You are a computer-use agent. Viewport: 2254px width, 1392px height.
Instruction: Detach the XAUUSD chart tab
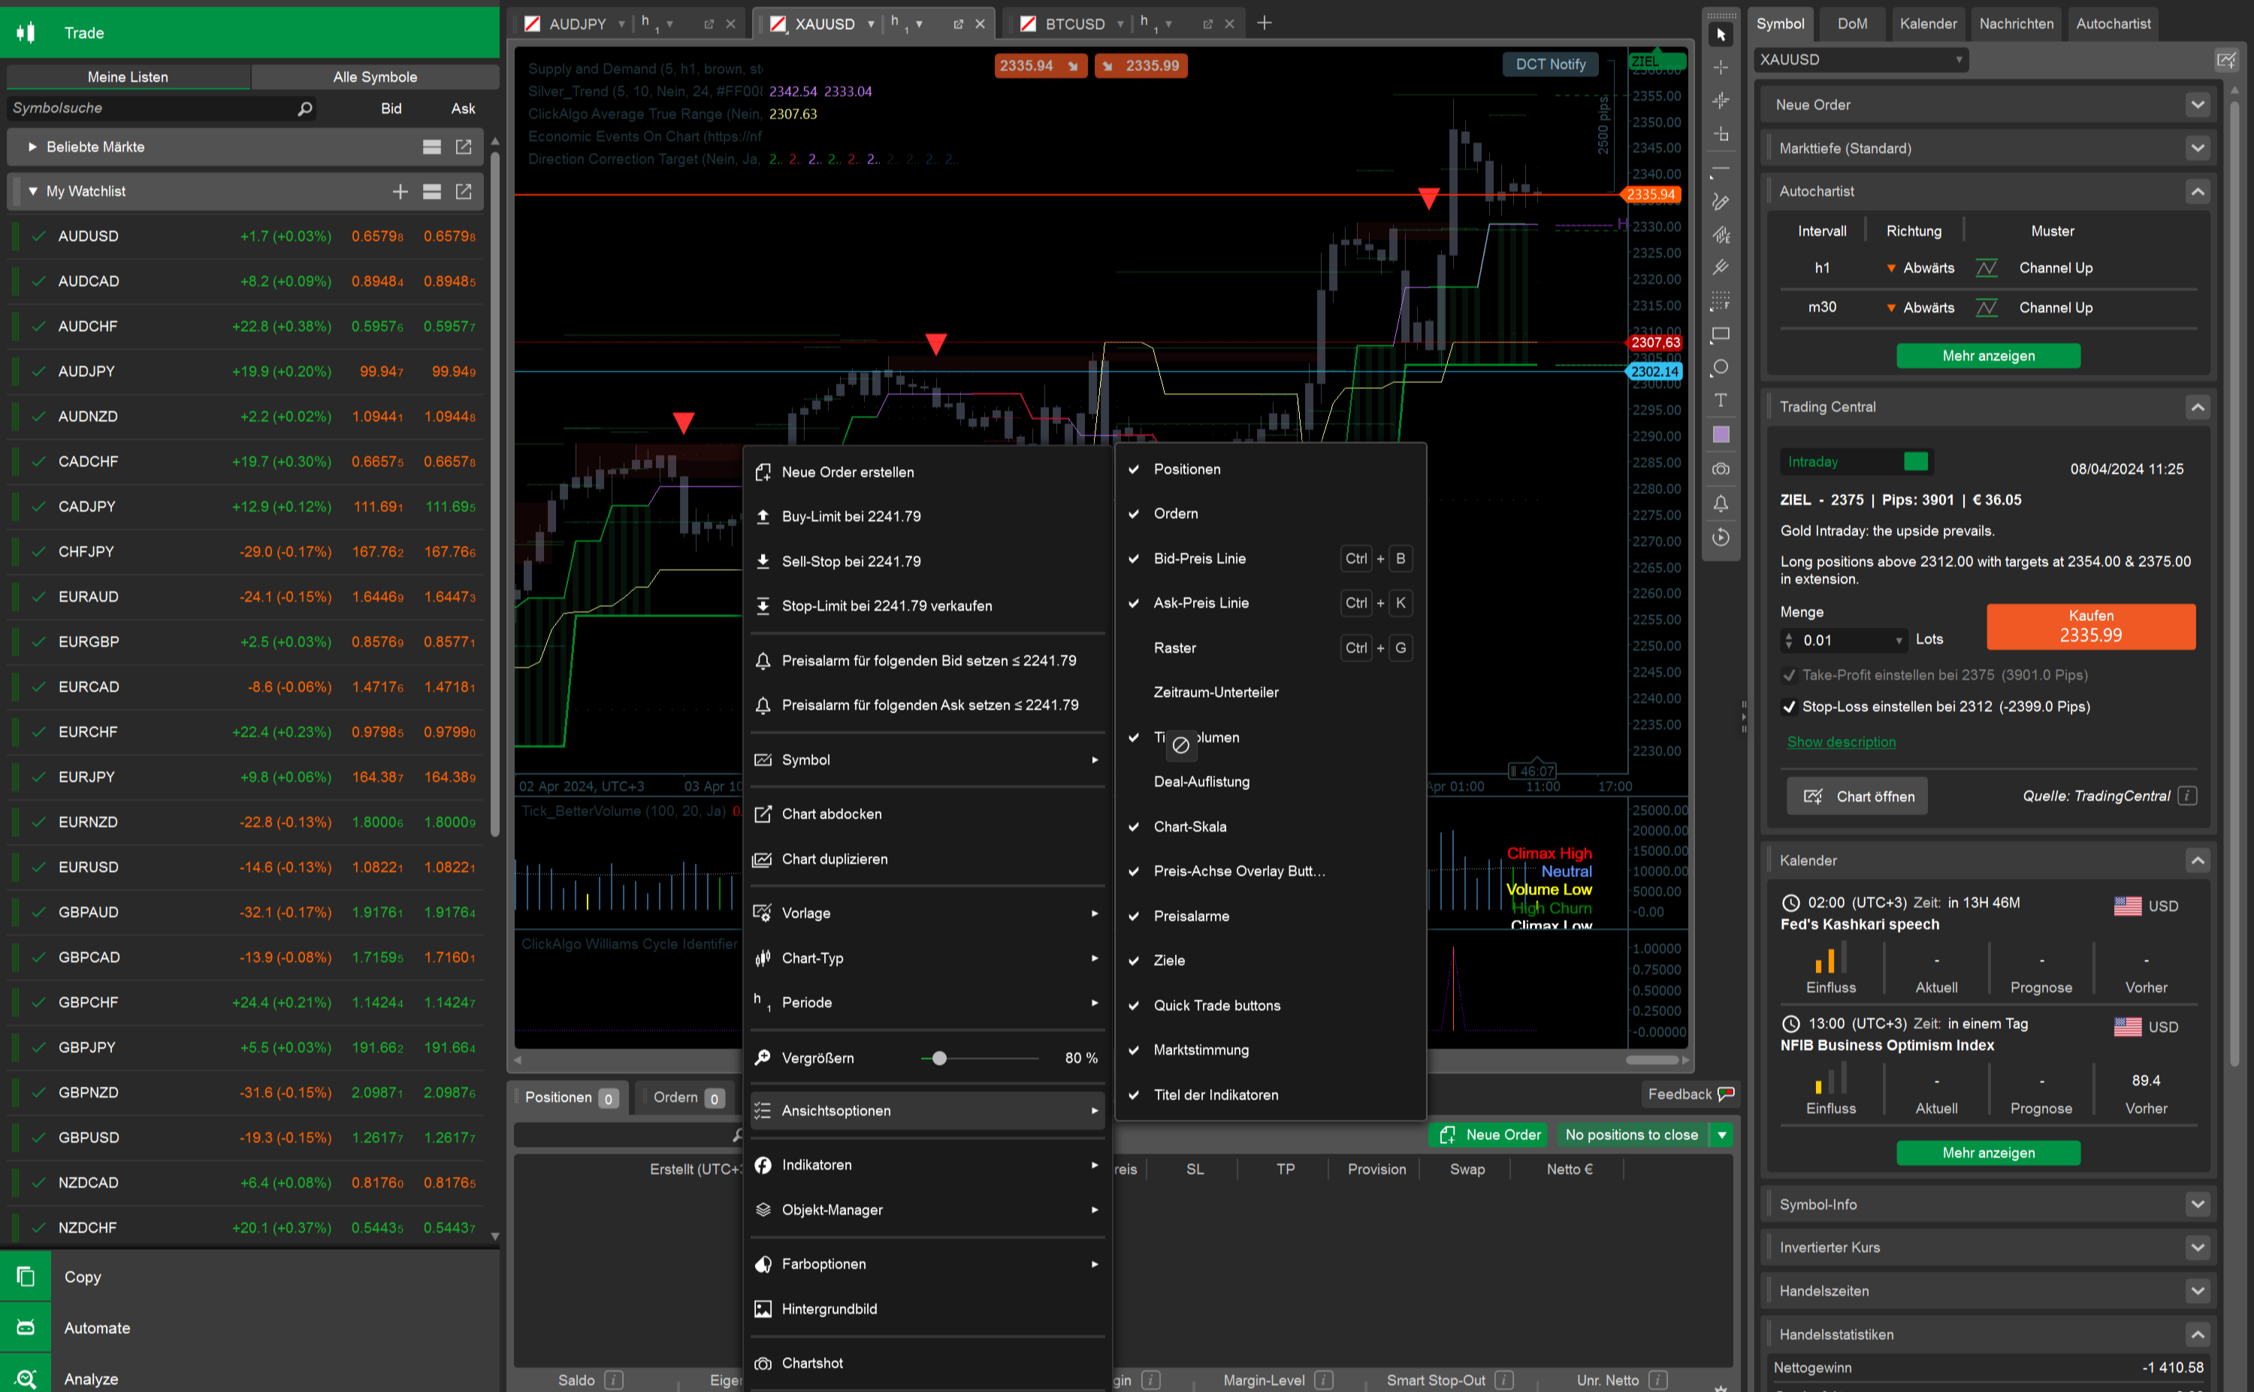[958, 24]
